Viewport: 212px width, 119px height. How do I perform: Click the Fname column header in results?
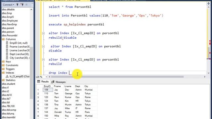tap(58, 86)
